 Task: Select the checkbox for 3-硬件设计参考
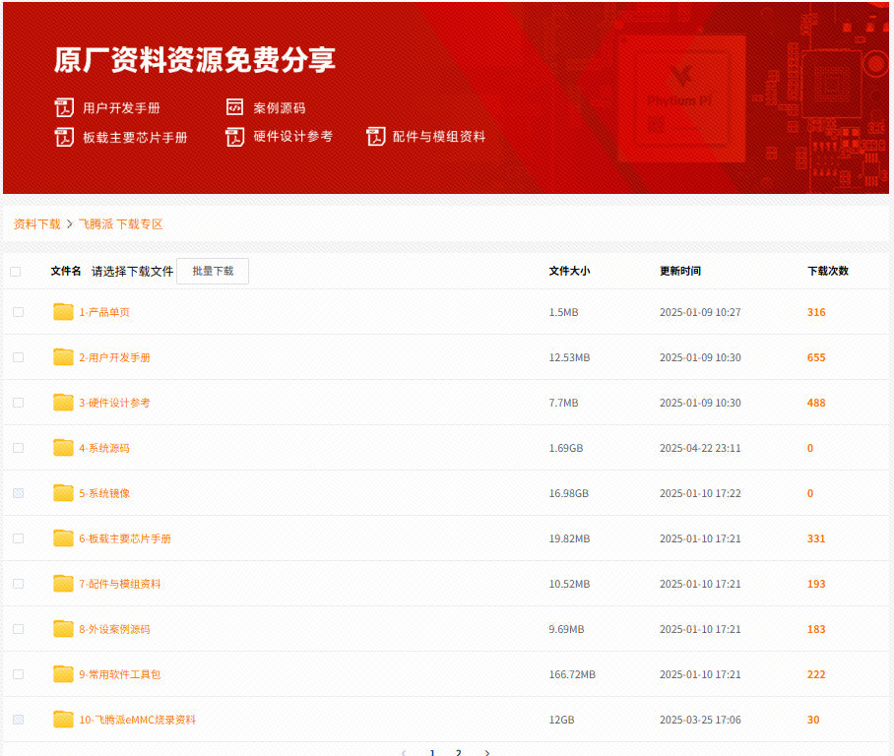click(x=19, y=403)
